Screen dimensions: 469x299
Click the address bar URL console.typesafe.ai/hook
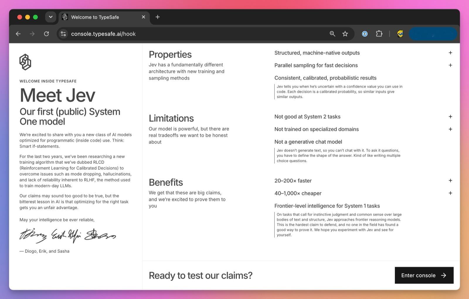(x=103, y=34)
